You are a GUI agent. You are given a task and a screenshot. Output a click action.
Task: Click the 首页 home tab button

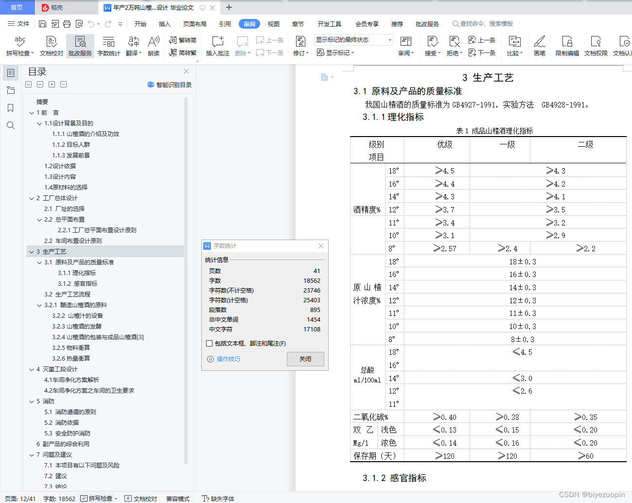tap(17, 7)
